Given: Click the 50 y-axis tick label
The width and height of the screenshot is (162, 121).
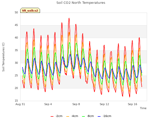Looking at the screenshot, I should coord(16,12).
